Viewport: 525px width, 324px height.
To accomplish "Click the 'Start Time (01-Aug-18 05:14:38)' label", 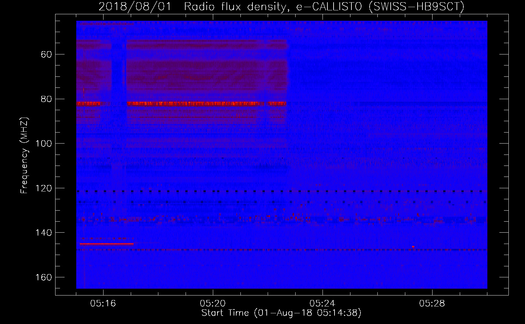I will (x=281, y=313).
